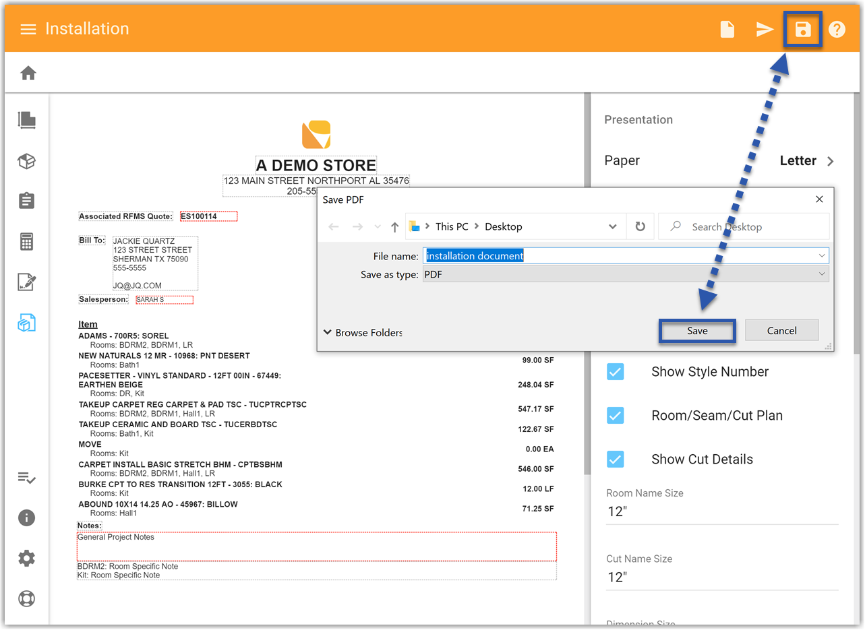Click the Search Desktop field
Image resolution: width=865 pixels, height=630 pixels.
744,226
